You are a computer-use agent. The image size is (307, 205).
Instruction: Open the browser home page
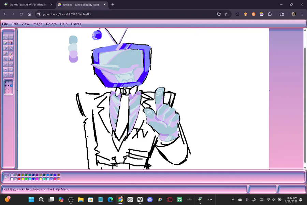coord(29,14)
